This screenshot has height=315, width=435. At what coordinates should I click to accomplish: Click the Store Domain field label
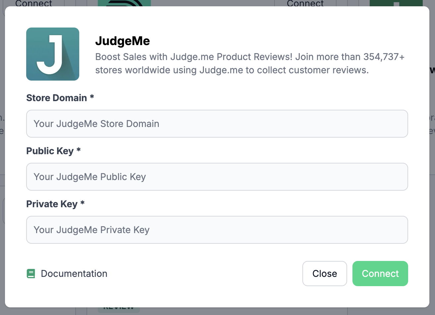tap(56, 98)
